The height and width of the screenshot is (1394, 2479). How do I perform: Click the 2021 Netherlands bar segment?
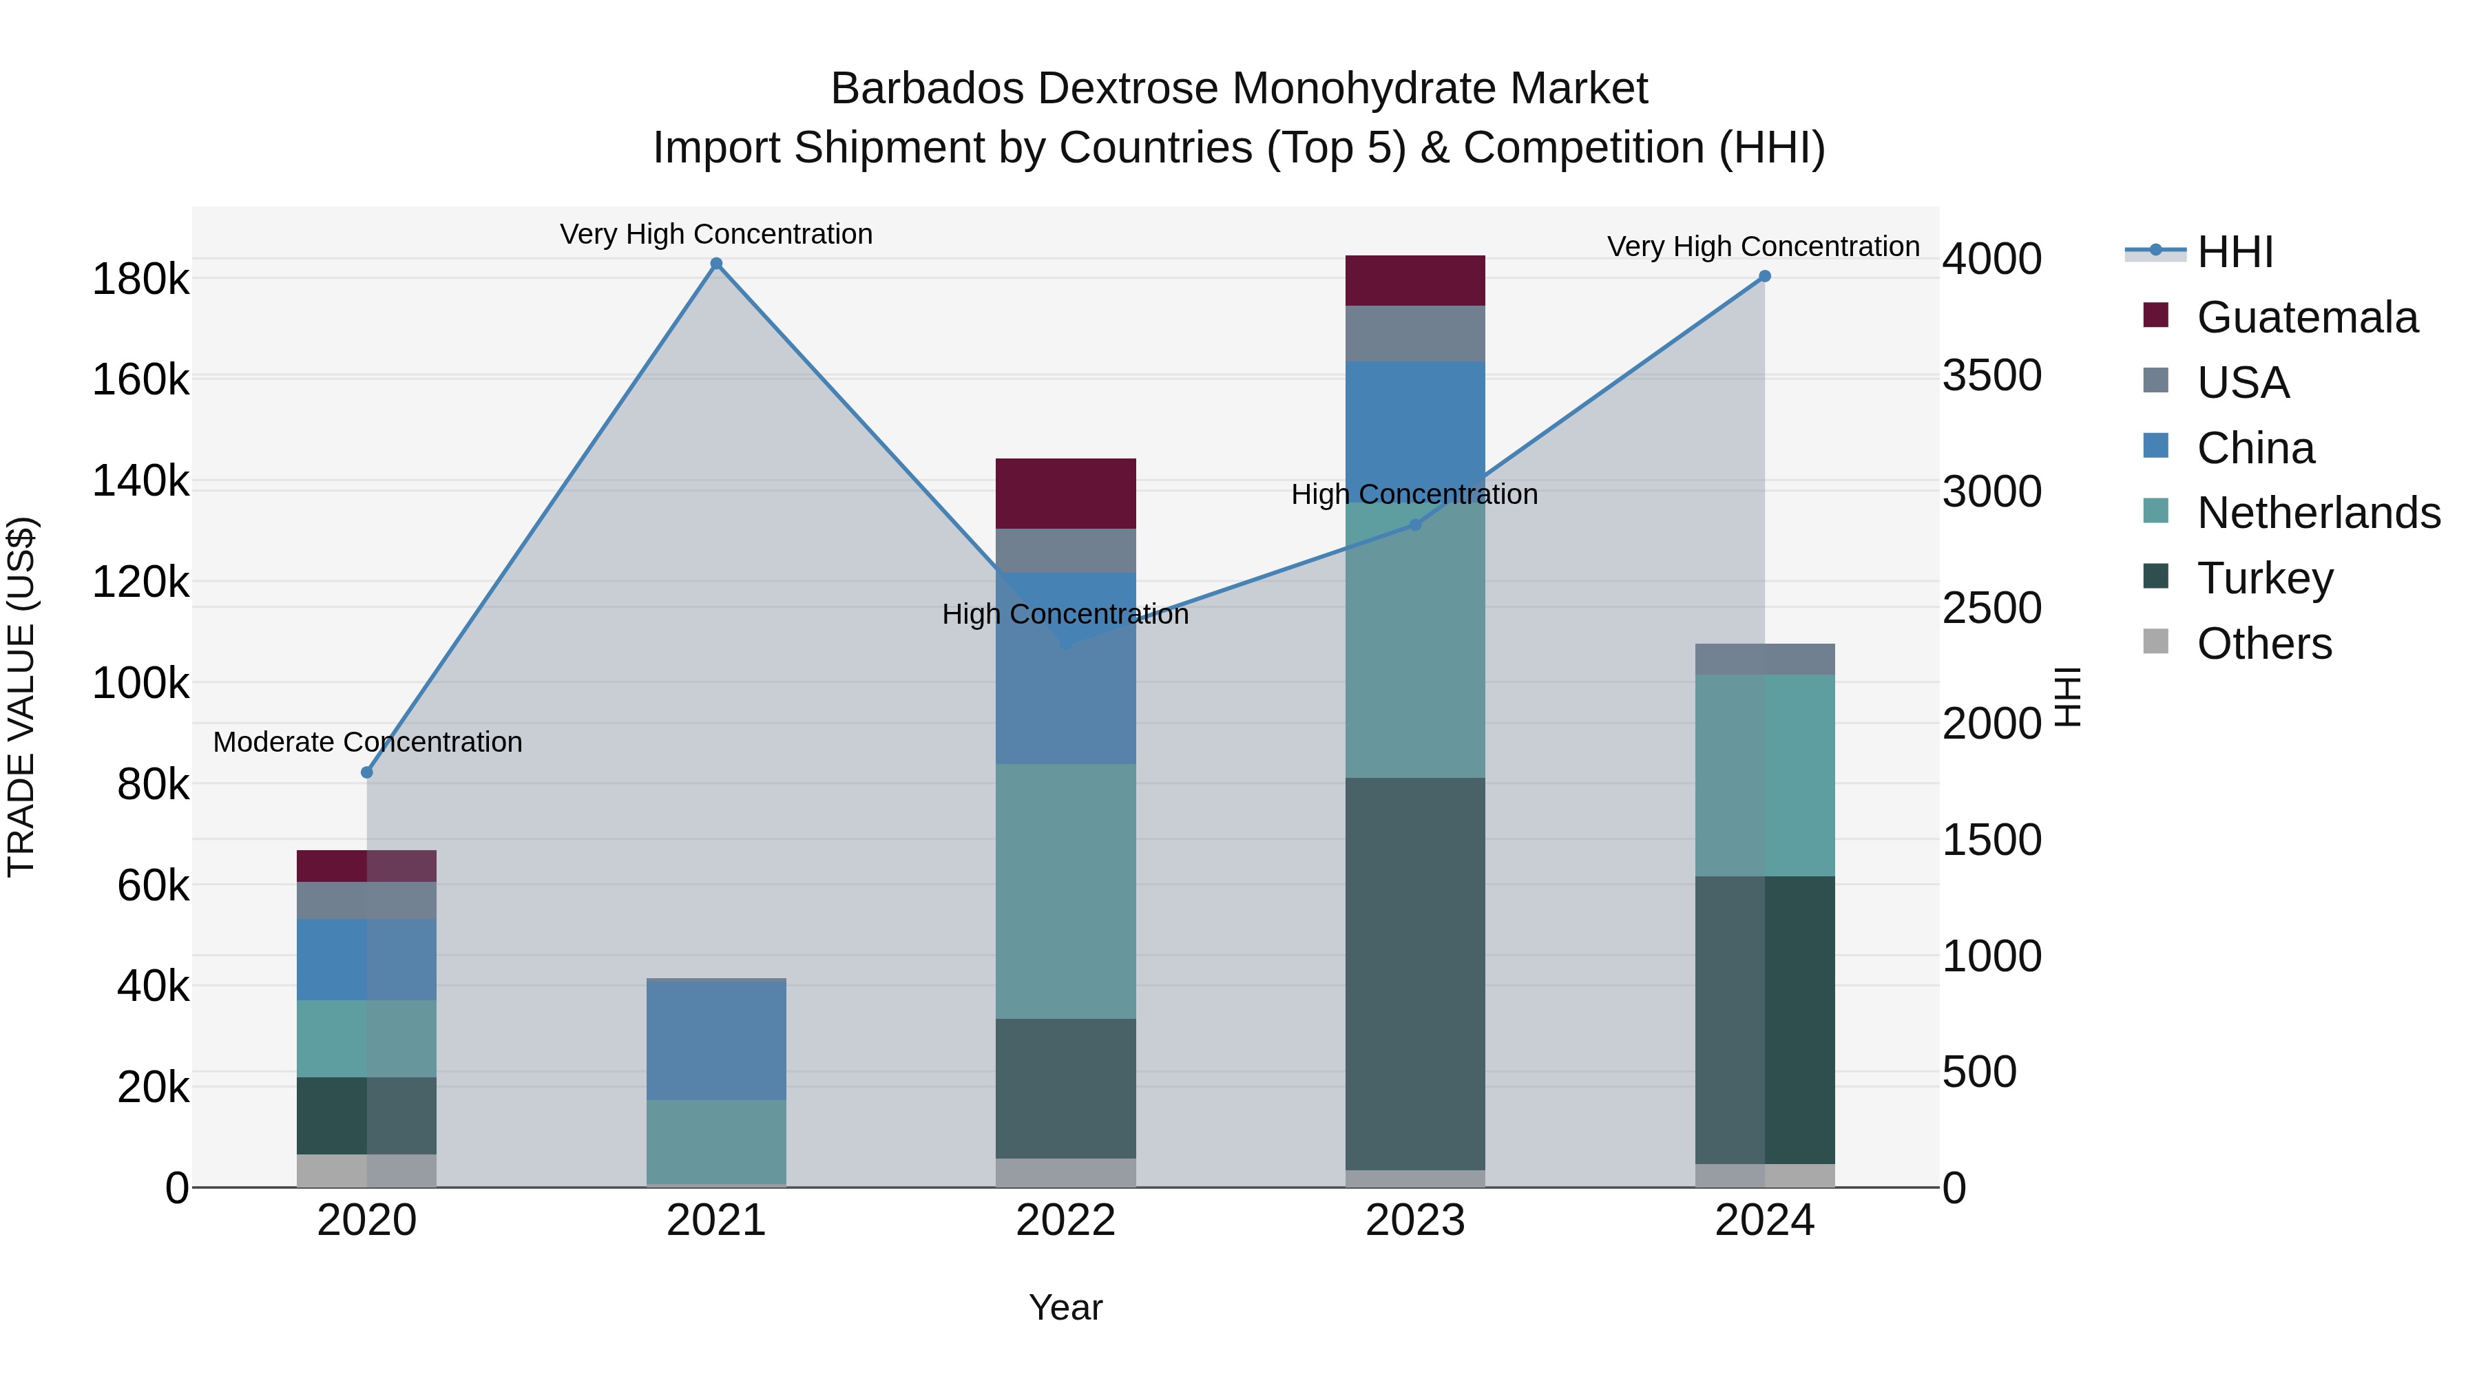click(x=716, y=1142)
